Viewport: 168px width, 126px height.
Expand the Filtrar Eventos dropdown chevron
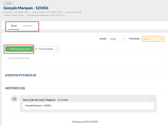pyautogui.click(x=57, y=49)
